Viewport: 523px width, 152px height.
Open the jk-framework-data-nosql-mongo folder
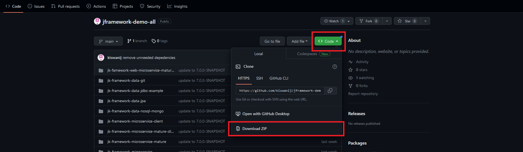click(135, 111)
